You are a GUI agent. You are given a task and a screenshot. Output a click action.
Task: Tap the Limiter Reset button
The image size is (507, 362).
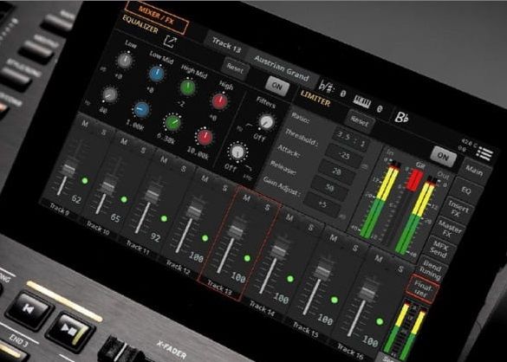360,122
